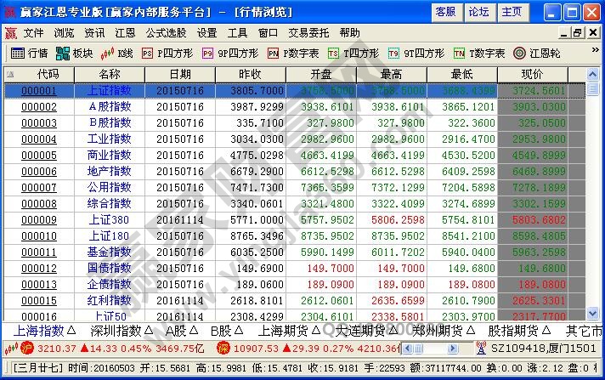Viewport: 605px width, 380px height.
Task: Open stock code link 000002
Action: click(x=39, y=107)
